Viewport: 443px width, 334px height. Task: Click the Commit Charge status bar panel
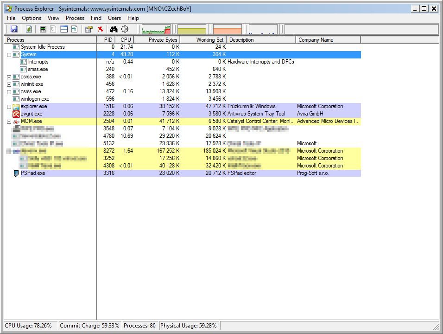click(89, 326)
